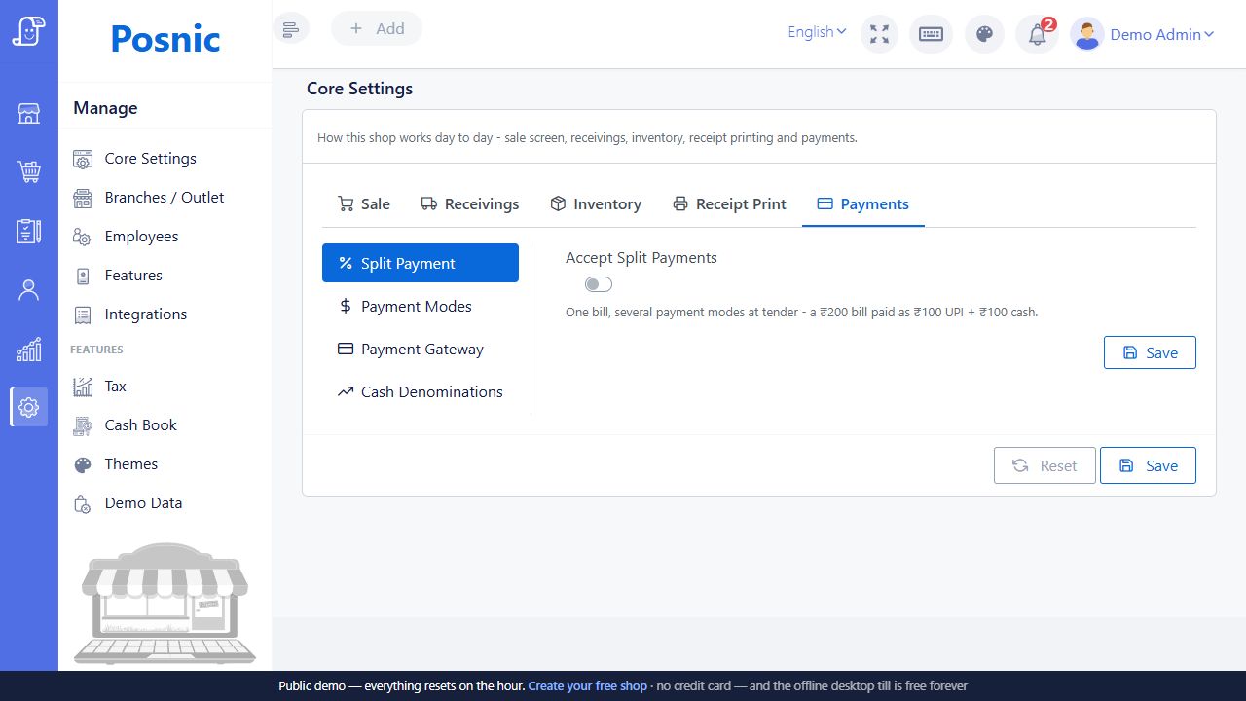Open the theme palette icon in header
The image size is (1246, 701).
point(984,34)
